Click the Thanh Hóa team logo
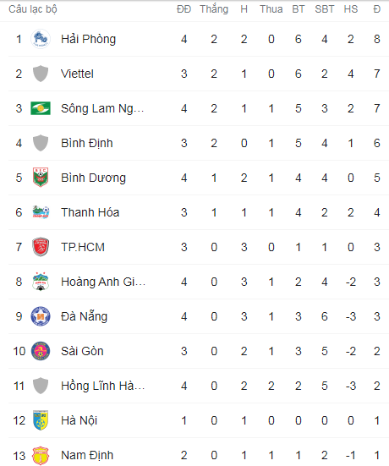 [41, 212]
